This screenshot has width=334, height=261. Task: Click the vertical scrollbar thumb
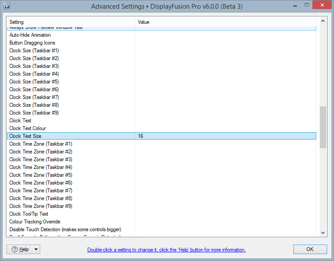click(323, 127)
